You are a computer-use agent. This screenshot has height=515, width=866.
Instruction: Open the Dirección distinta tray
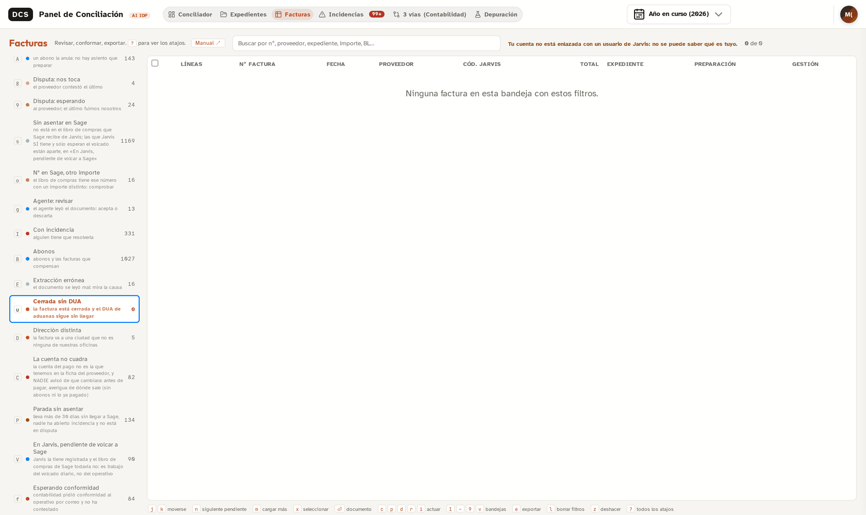click(x=74, y=337)
